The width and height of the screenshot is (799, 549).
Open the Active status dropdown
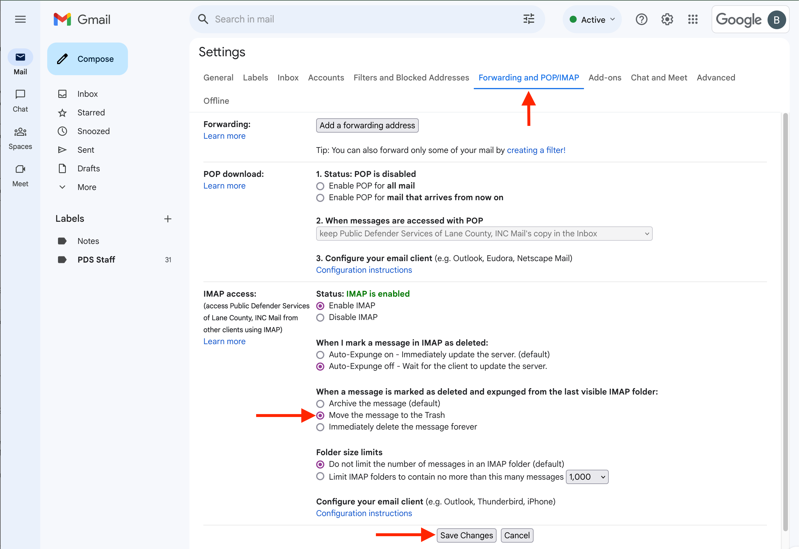coord(592,20)
